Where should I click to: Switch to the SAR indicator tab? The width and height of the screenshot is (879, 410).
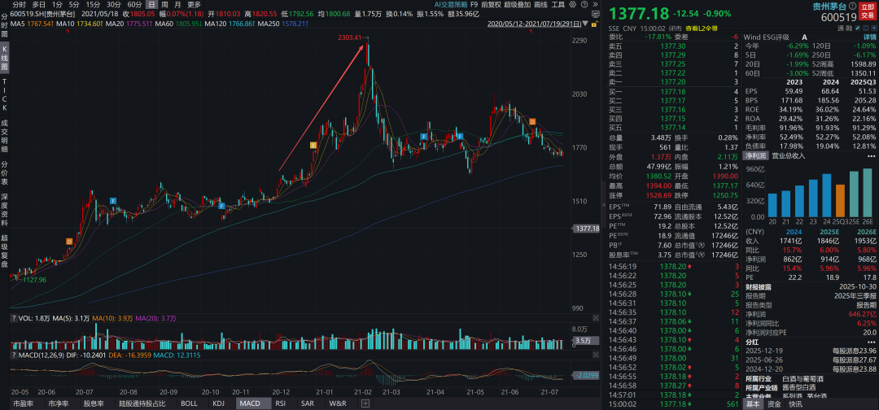[x=307, y=403]
